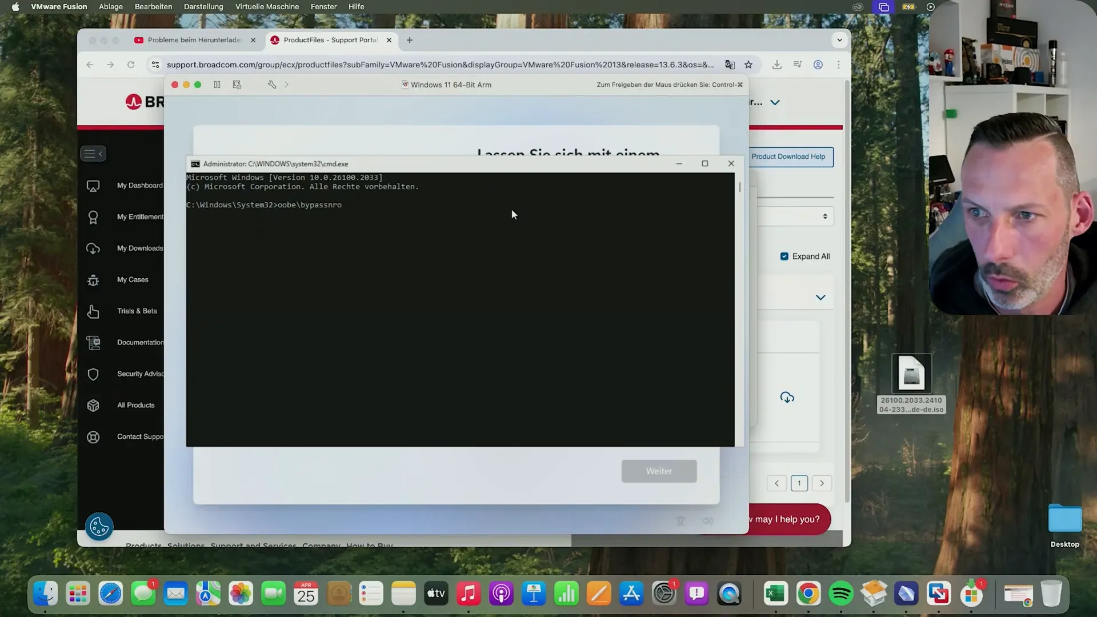
Task: Open the Trash in the Dock
Action: (x=1051, y=594)
